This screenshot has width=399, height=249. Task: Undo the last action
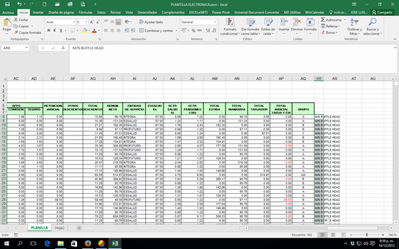[19, 4]
